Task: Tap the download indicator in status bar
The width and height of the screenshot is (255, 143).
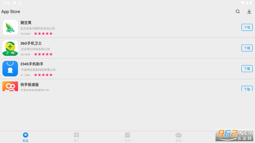Action: (20, 3)
